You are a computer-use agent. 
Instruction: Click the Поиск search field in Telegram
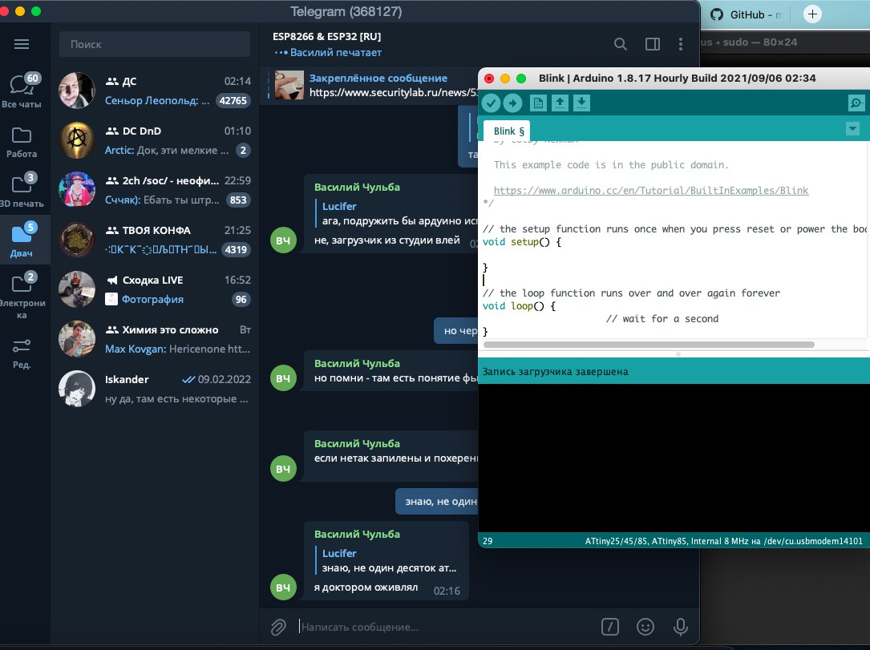click(x=155, y=44)
